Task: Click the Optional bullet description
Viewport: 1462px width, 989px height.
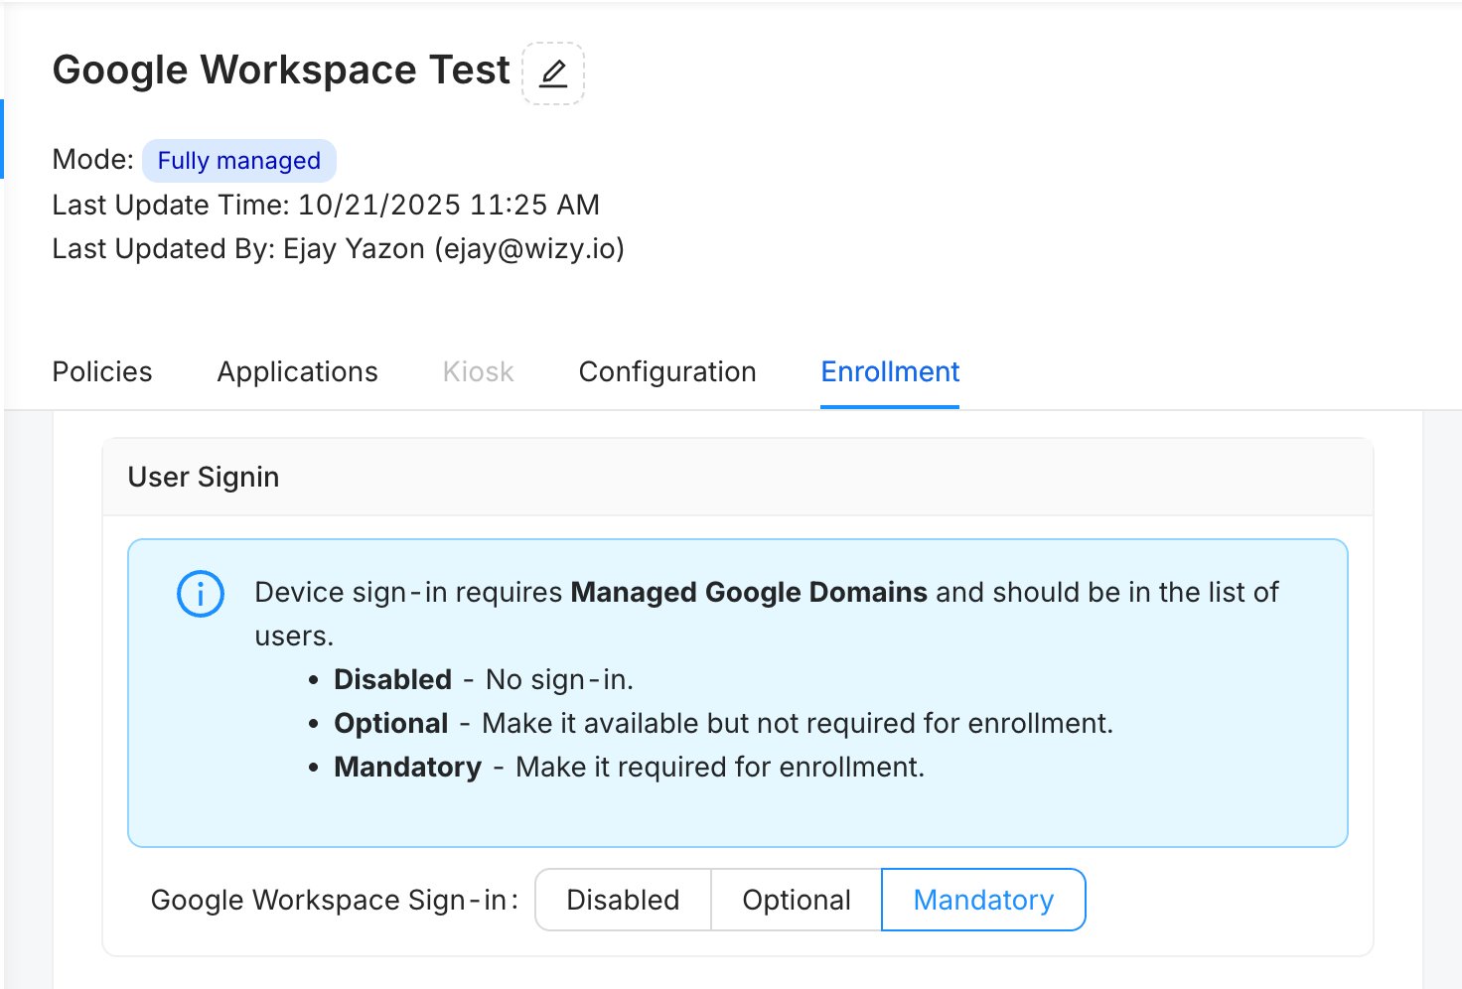Action: coord(724,723)
